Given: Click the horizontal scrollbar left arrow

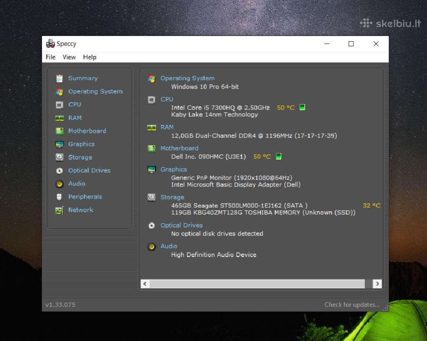Looking at the screenshot, I should [x=145, y=284].
